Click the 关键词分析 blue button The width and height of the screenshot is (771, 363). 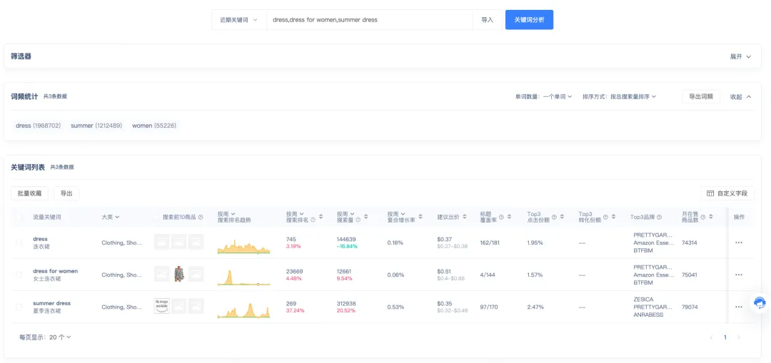click(529, 20)
